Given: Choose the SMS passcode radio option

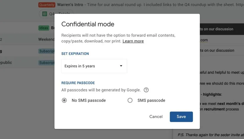Looking at the screenshot, I should 130,100.
